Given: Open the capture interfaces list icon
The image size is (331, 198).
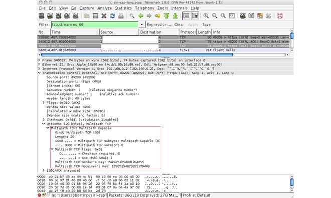Looking at the screenshot, I should (x=41, y=16).
